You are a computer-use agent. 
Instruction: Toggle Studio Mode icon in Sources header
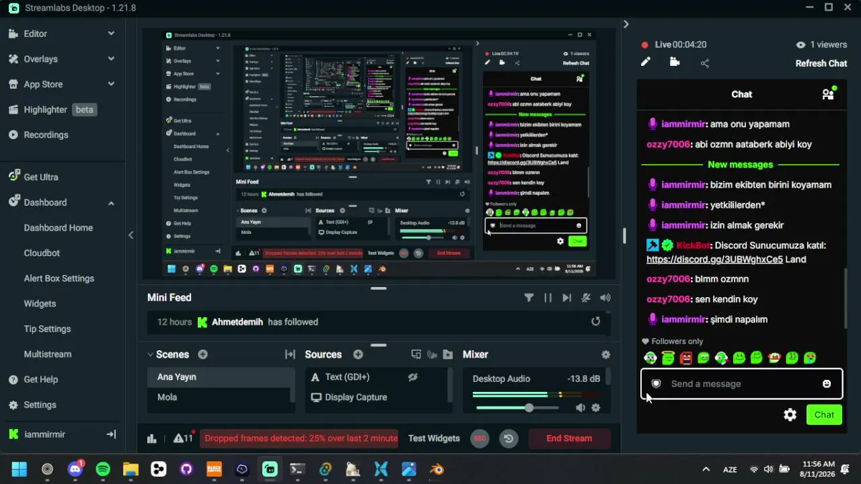(x=416, y=354)
